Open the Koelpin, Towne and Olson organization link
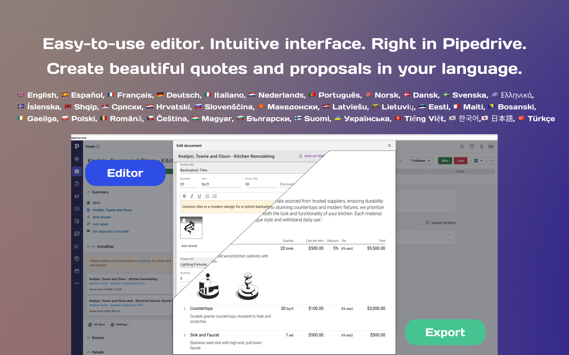The height and width of the screenshot is (355, 569). tap(112, 210)
